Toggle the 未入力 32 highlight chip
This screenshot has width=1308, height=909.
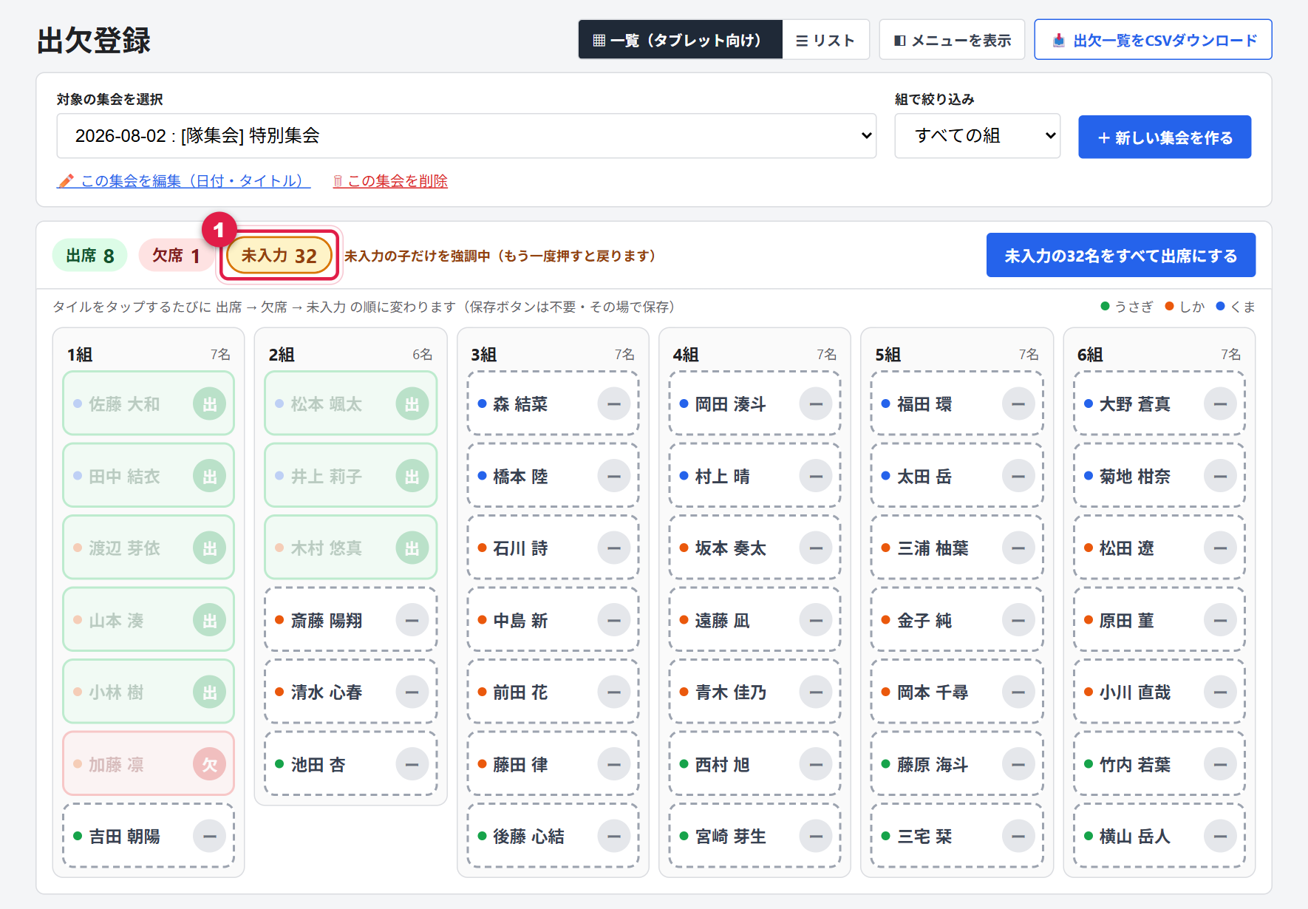pos(279,256)
